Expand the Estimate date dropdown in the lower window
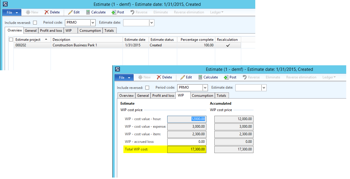 coord(264,88)
